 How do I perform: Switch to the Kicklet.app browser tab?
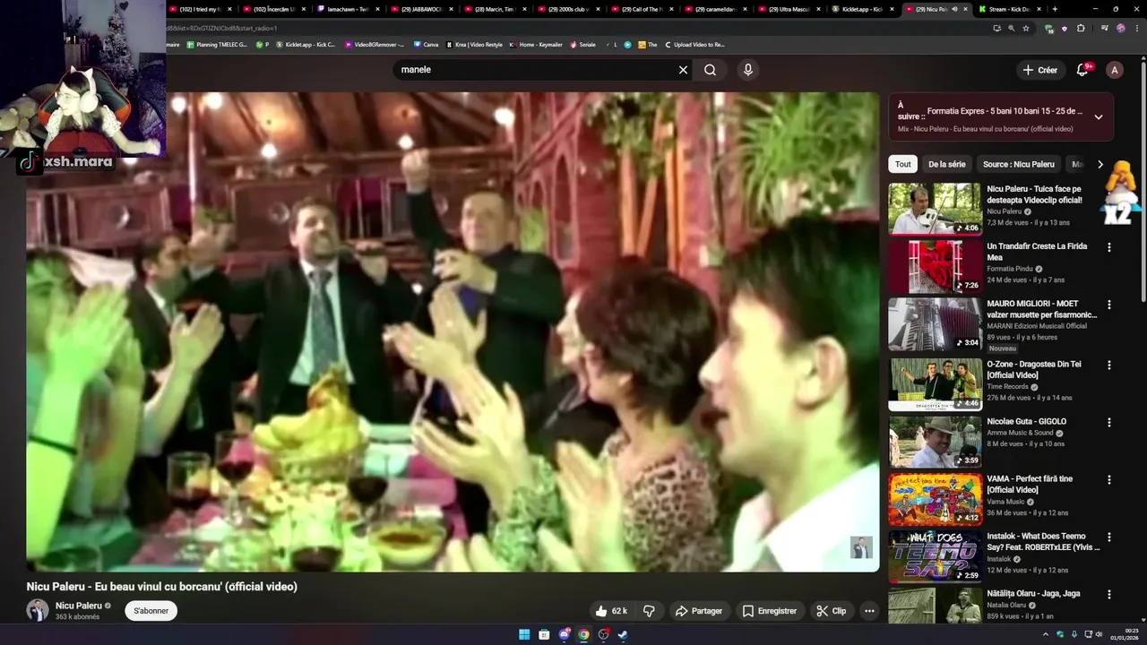point(862,9)
